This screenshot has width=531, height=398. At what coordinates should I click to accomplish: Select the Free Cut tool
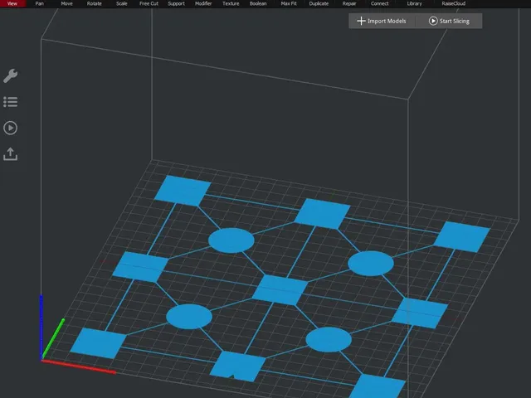pos(149,3)
